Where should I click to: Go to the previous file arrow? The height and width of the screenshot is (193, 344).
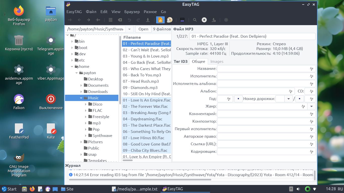pyautogui.click(x=79, y=20)
